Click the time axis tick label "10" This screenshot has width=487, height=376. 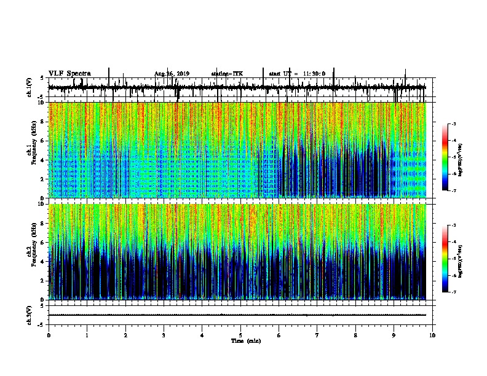tap(432, 335)
